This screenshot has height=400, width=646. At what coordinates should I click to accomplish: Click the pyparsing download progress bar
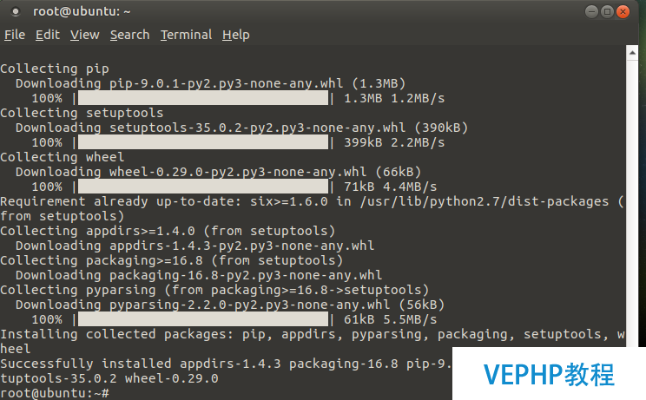point(203,319)
